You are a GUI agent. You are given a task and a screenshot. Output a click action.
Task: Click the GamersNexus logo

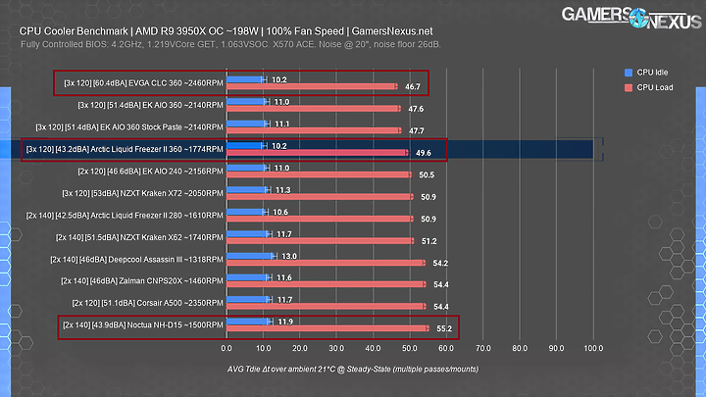pos(631,18)
